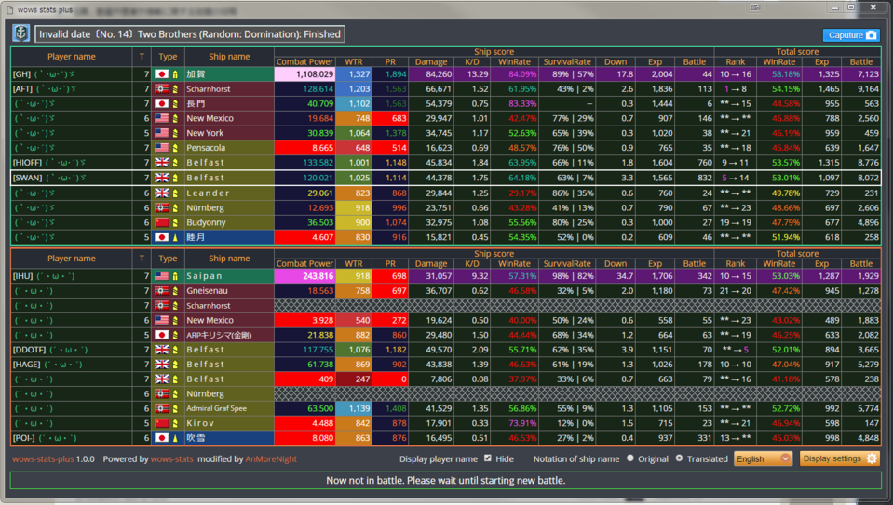Open the wows-stats link
Image resolution: width=893 pixels, height=505 pixels.
[x=172, y=458]
